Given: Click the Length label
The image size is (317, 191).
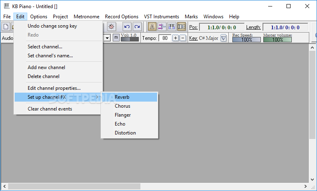Looking at the screenshot, I should click(254, 27).
